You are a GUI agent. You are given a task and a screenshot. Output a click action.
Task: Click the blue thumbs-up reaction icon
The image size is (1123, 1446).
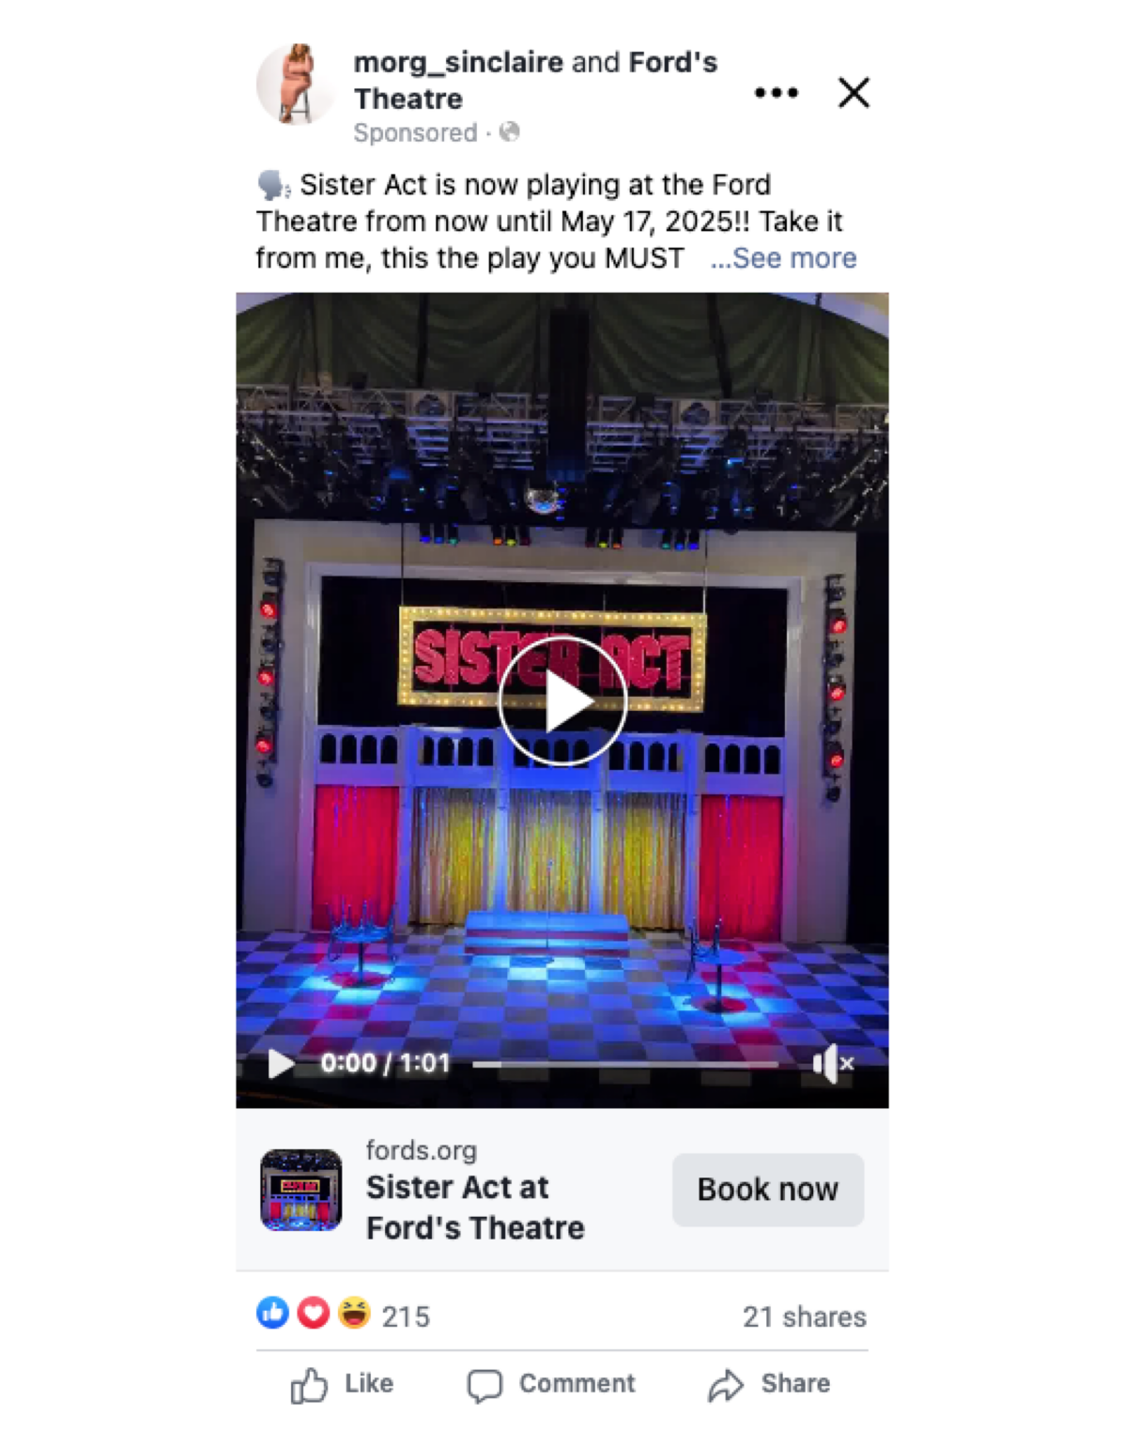(273, 1313)
